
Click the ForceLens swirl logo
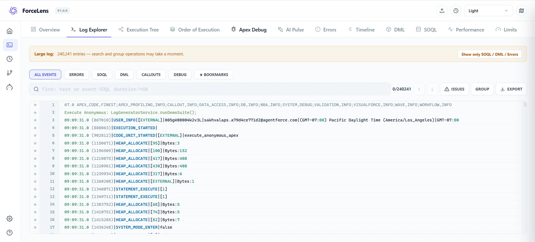13,11
